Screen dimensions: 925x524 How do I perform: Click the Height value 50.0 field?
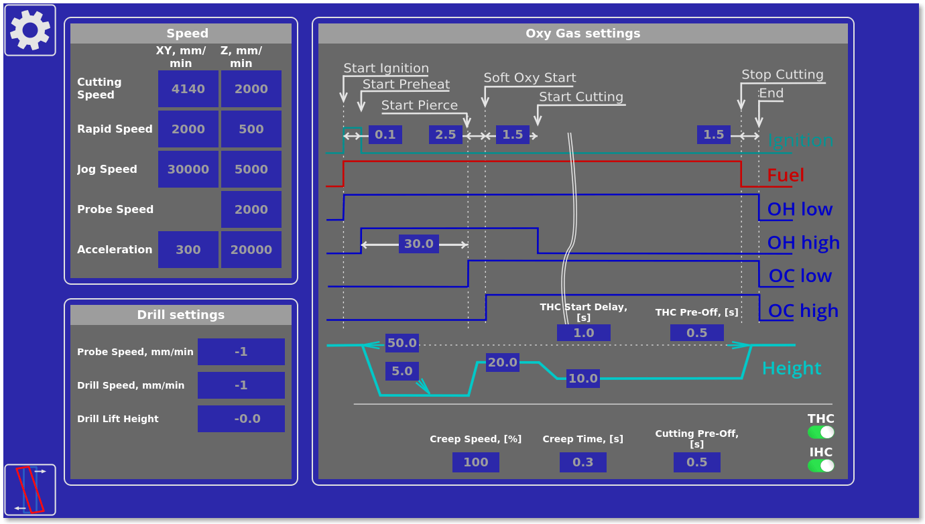click(x=402, y=343)
